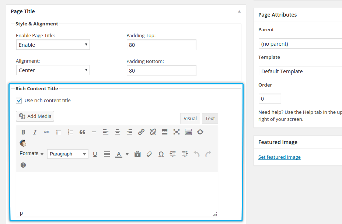This screenshot has width=342, height=224.
Task: Open the text color picker arrow
Action: point(127,154)
